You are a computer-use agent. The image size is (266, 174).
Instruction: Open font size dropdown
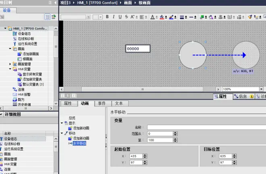click(x=101, y=17)
